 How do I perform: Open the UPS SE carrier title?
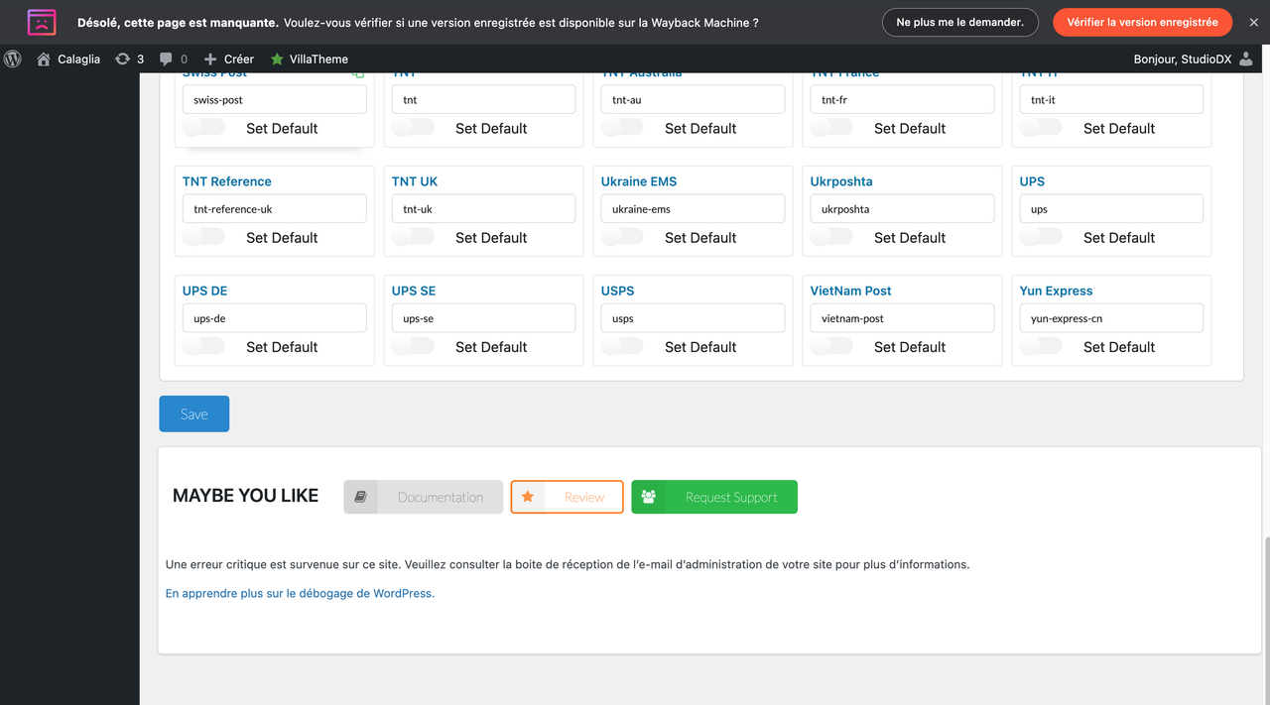coord(414,291)
